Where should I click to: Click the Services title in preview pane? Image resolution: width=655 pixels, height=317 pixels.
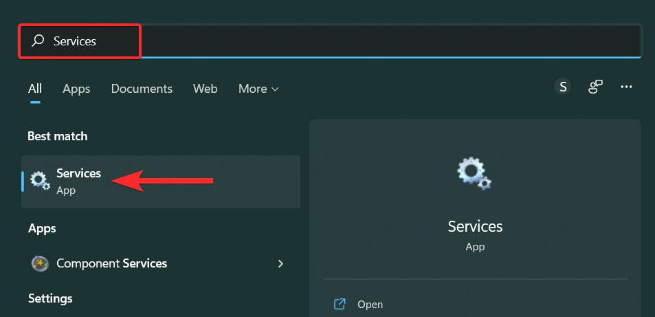point(475,226)
